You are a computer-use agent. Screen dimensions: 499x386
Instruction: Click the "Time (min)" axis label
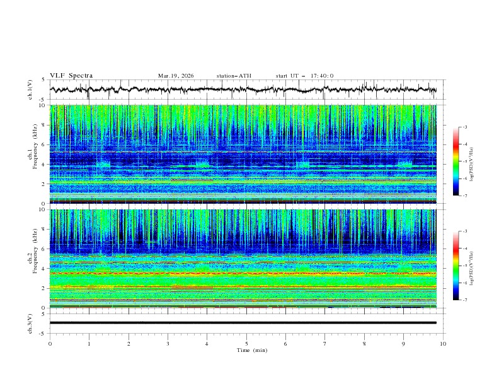[x=252, y=350]
